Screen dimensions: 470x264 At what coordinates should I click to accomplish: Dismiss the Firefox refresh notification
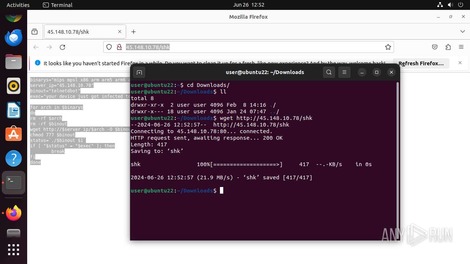tap(460, 63)
